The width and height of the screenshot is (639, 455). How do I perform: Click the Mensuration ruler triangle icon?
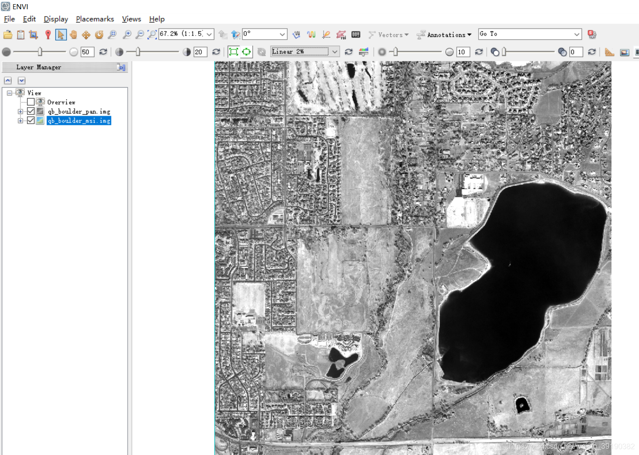pos(609,52)
